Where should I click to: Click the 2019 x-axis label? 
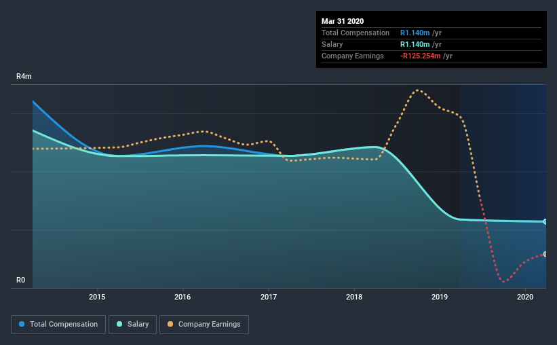click(440, 297)
